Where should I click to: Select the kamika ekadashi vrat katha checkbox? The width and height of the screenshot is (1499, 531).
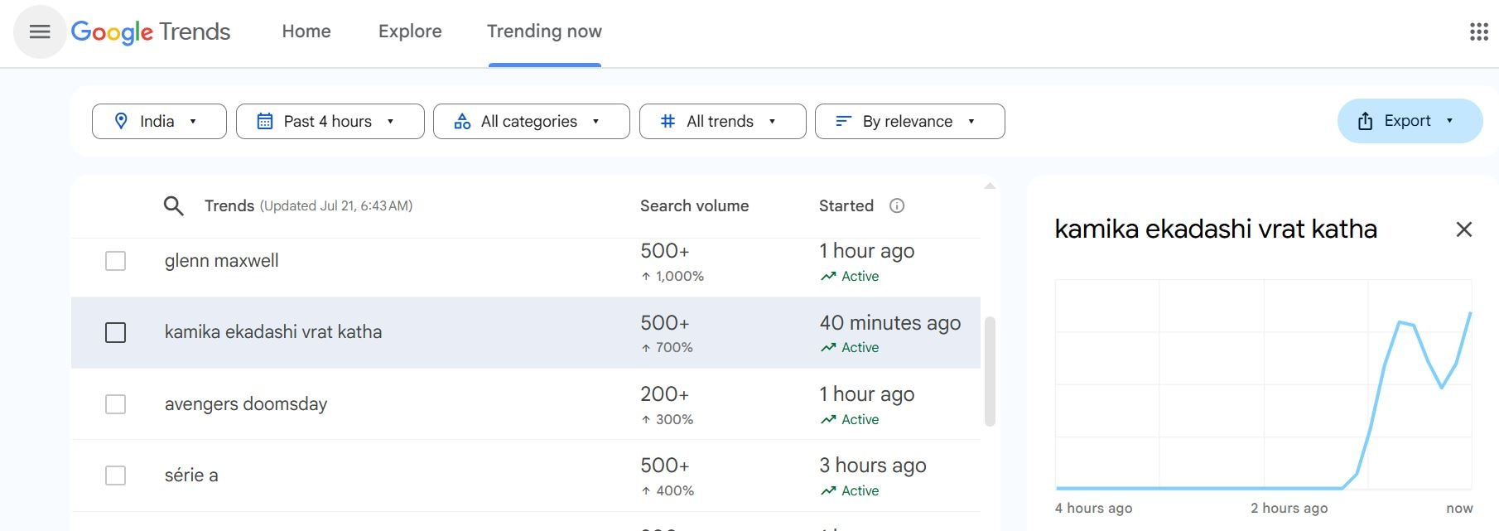116,332
